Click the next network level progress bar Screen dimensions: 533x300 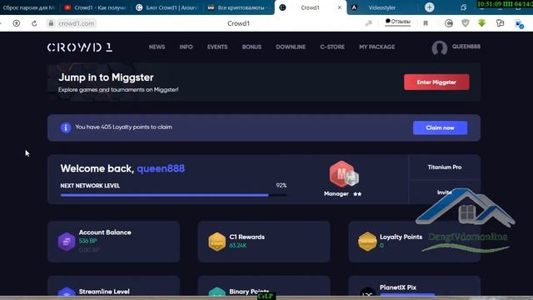click(x=173, y=195)
